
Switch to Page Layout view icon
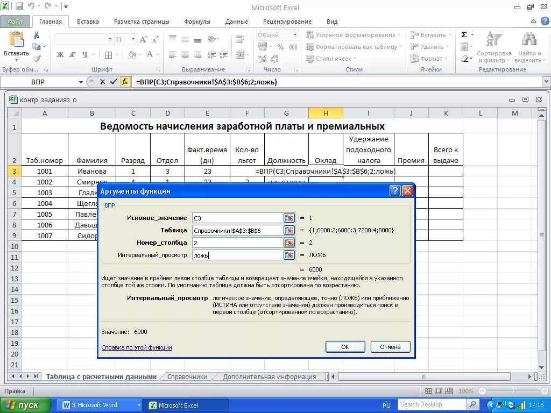(439, 391)
